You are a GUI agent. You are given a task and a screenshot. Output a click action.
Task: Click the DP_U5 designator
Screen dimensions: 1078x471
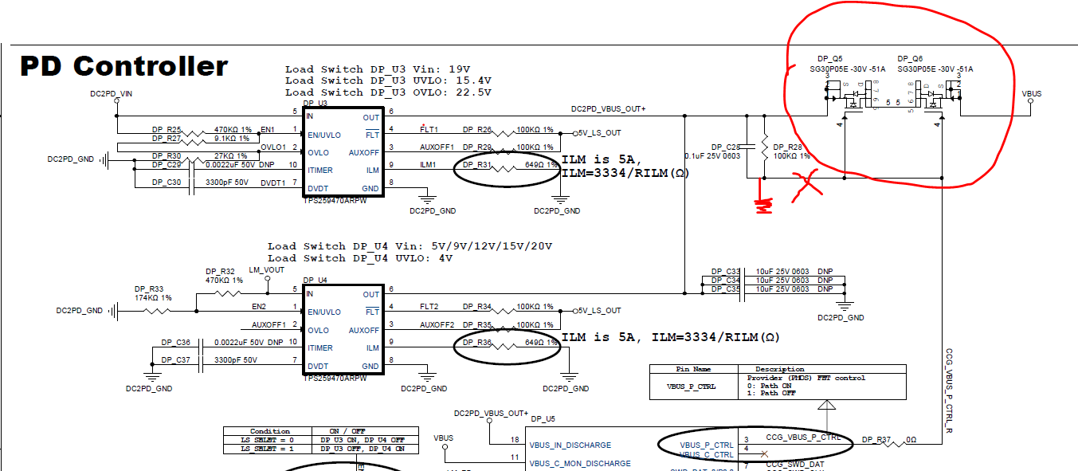click(x=543, y=418)
